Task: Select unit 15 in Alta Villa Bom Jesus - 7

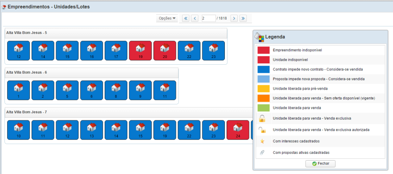Action: pyautogui.click(x=141, y=130)
